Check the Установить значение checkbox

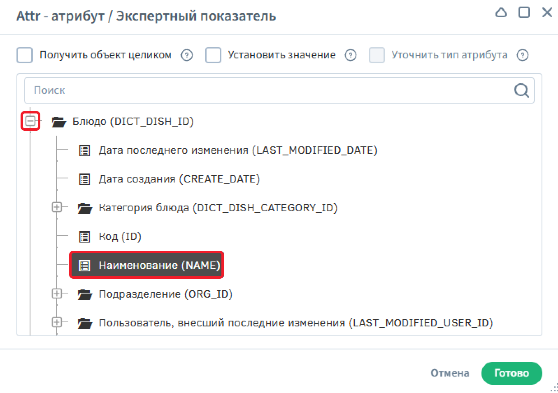[x=213, y=55]
